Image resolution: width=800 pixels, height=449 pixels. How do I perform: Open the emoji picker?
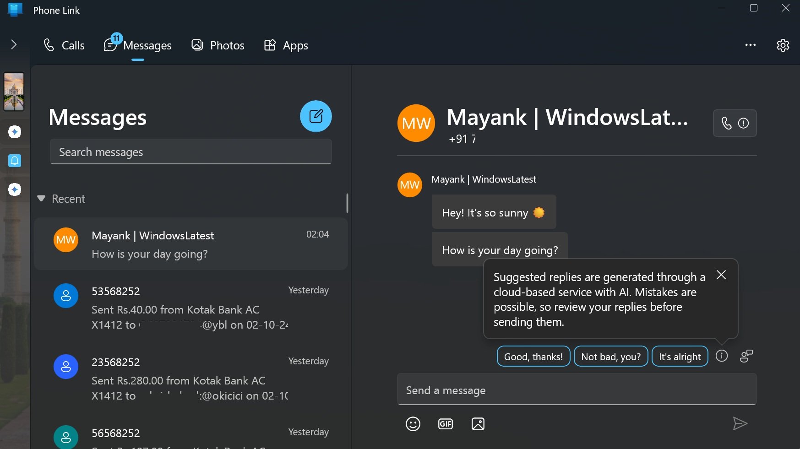coord(413,424)
